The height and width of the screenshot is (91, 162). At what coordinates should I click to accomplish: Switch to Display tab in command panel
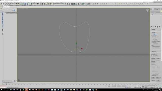pos(159,9)
